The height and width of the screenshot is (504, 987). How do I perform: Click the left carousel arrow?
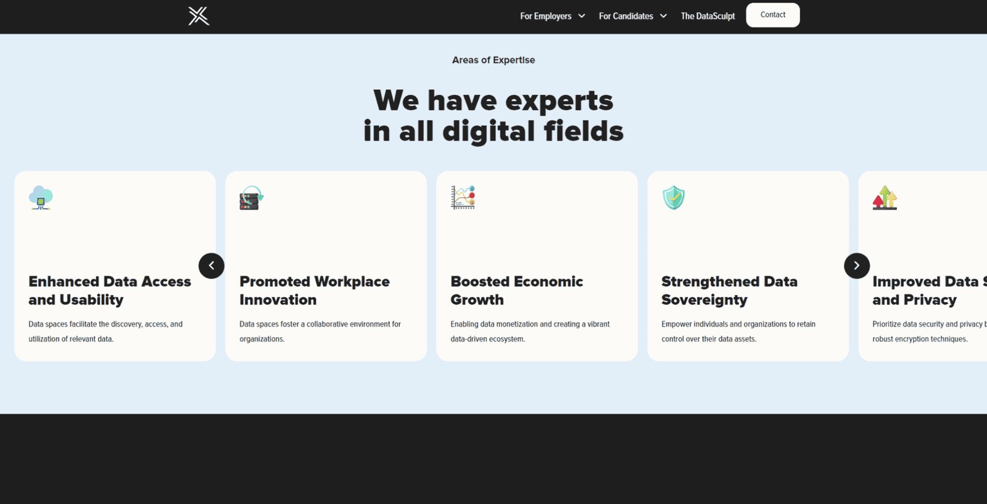(x=211, y=266)
